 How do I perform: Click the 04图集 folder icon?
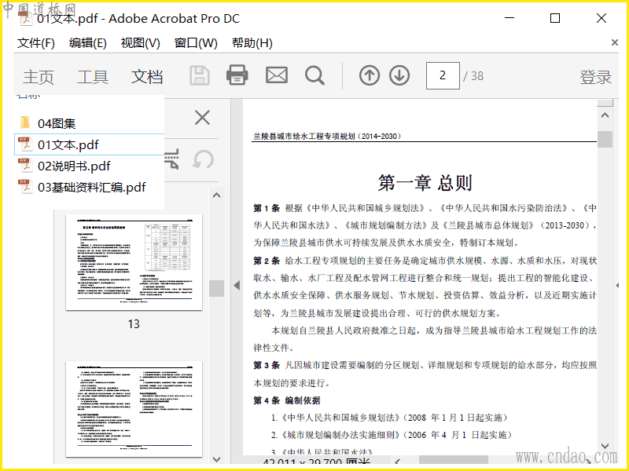point(25,122)
